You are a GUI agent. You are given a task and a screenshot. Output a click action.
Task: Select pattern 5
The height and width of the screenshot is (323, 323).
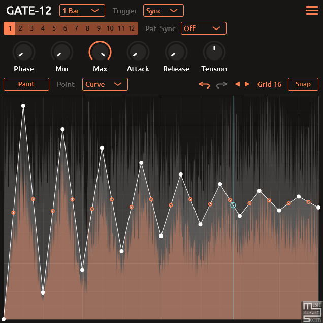(54, 28)
